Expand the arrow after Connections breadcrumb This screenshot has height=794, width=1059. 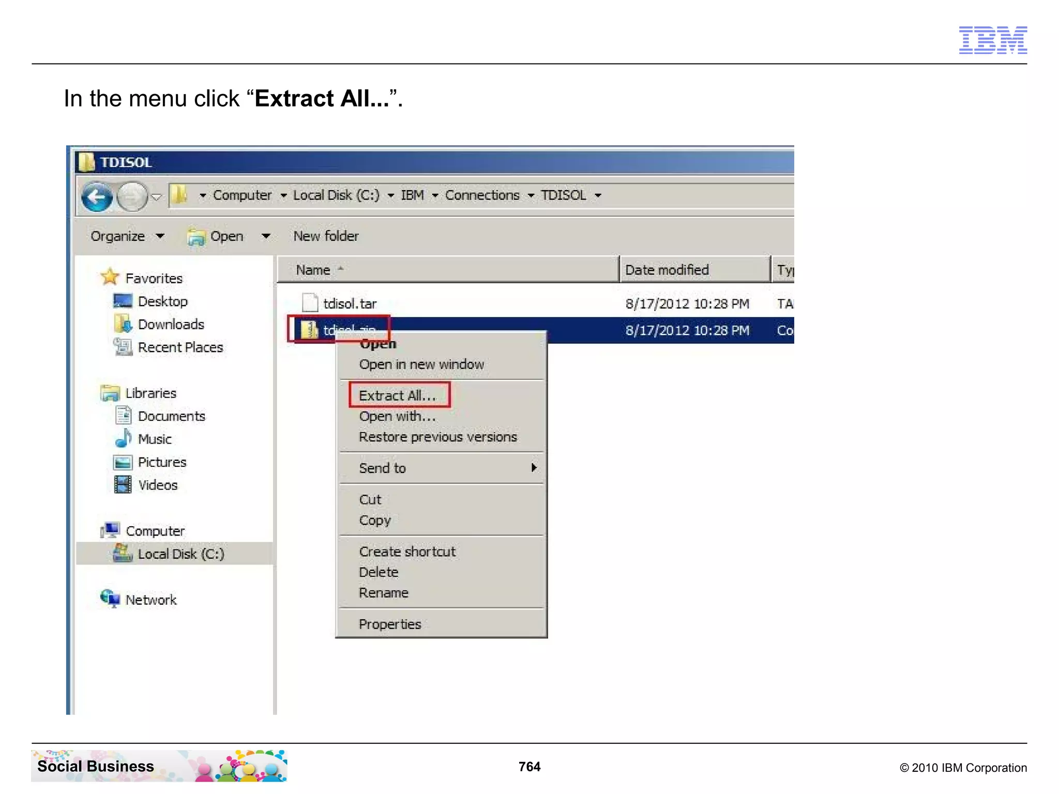(531, 195)
